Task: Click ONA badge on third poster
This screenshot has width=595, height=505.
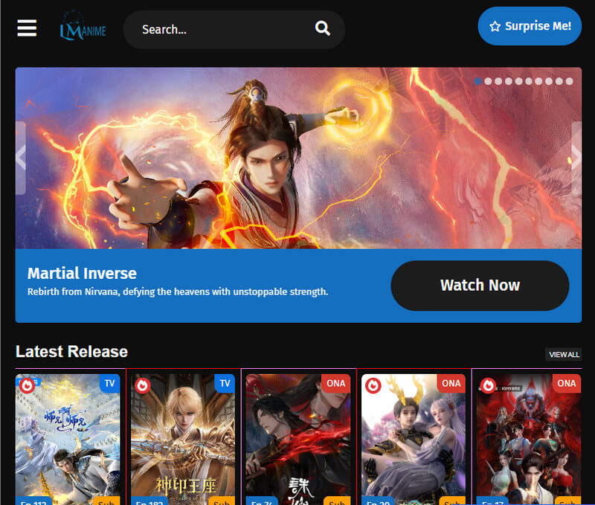Action: pos(336,383)
